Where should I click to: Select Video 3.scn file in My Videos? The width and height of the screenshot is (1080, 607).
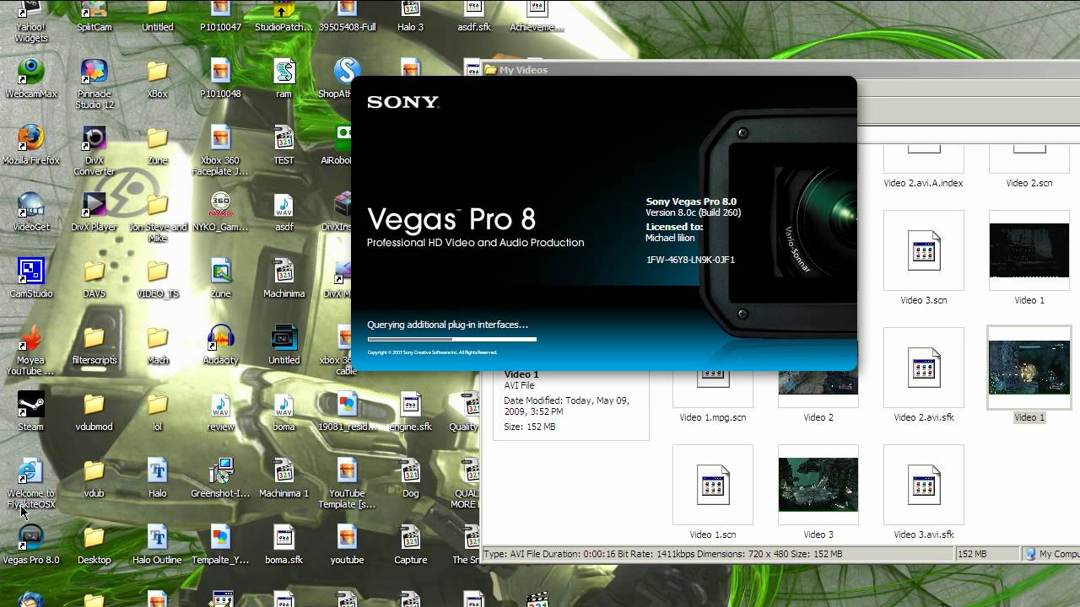(923, 250)
